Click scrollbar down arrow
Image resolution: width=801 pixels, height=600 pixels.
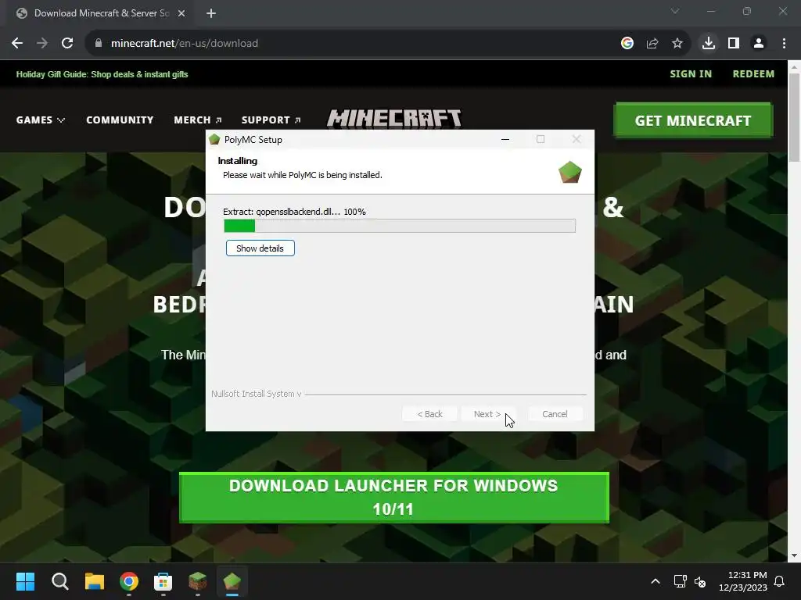(x=794, y=555)
